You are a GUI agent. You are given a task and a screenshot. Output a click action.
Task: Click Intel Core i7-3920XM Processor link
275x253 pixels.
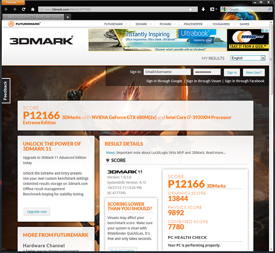click(x=198, y=118)
